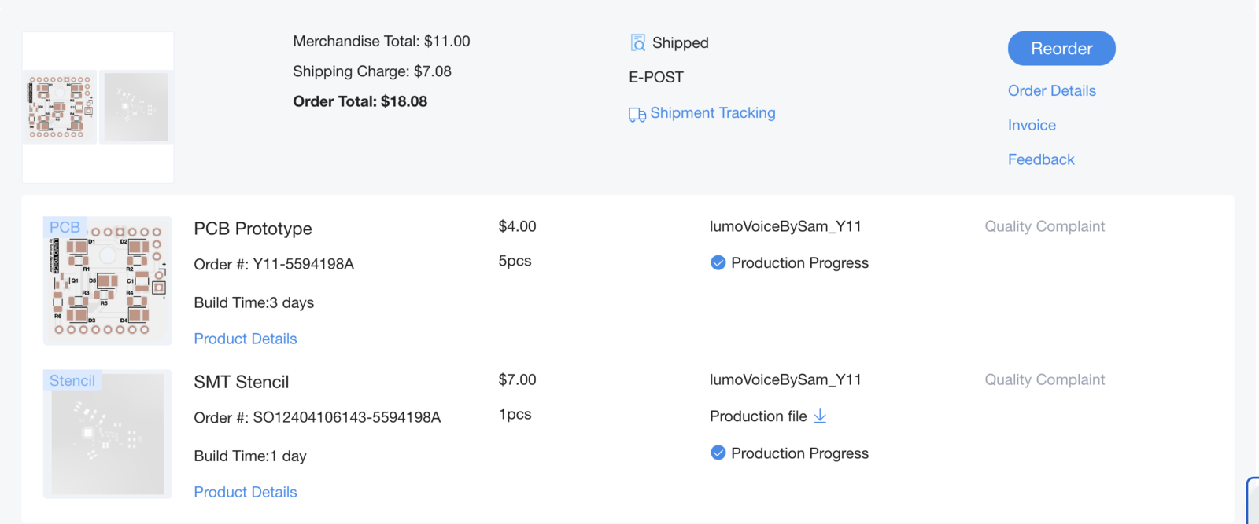
Task: Click the shipment tracking truck icon
Action: pos(637,115)
